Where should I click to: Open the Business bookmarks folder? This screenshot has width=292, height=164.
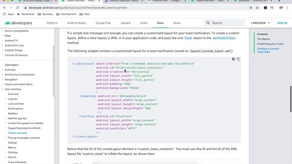coord(45,14)
